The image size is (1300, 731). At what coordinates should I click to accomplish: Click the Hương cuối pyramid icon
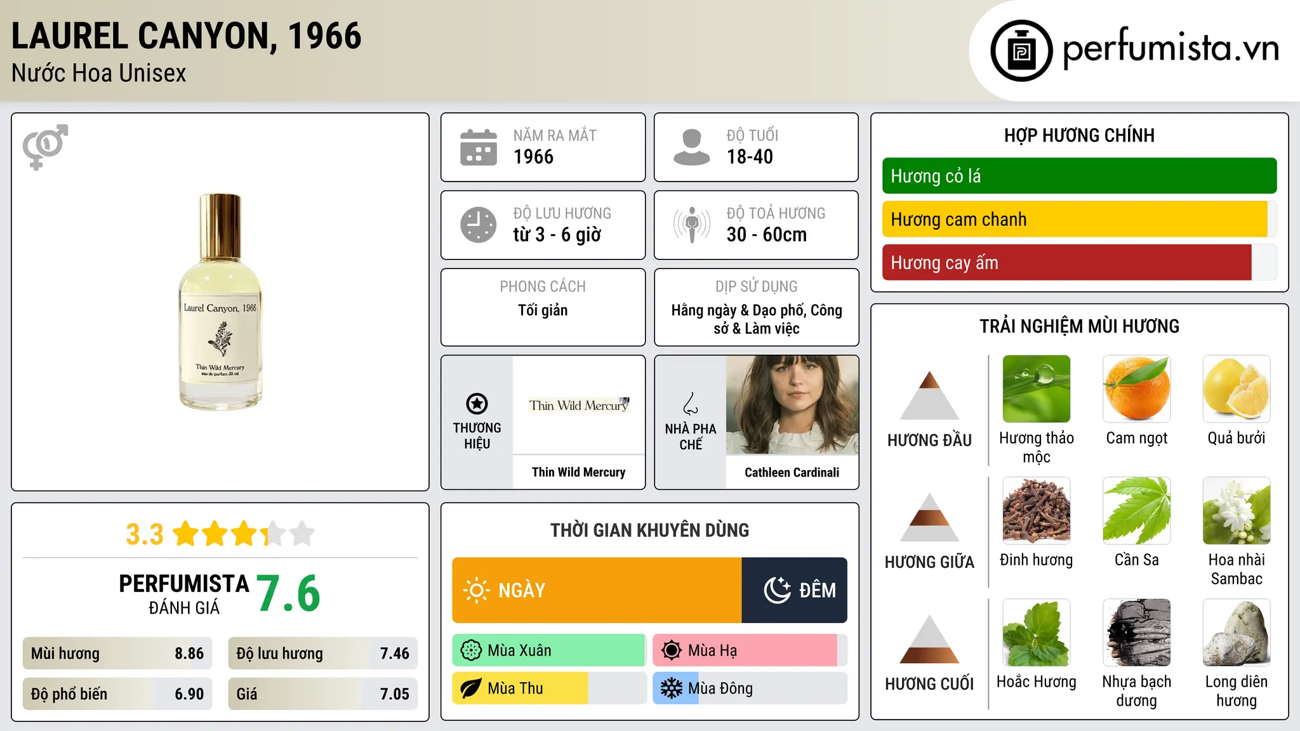(x=930, y=639)
